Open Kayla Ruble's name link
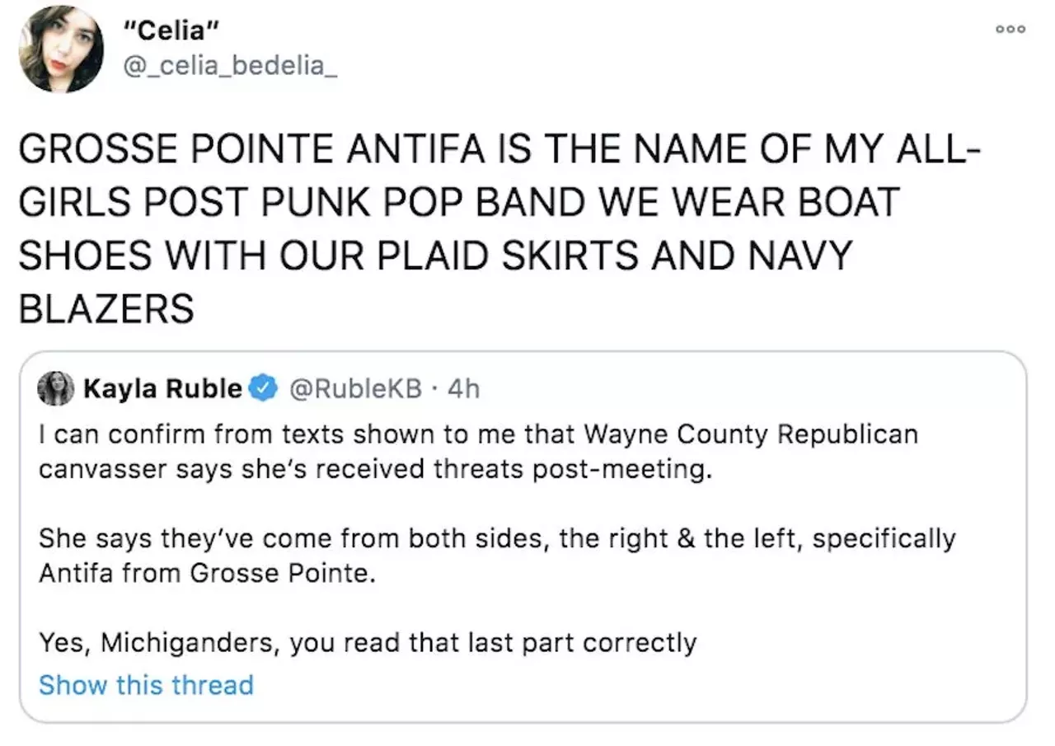 click(162, 388)
